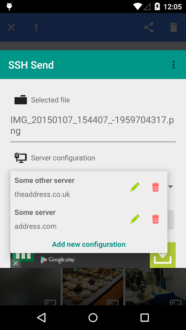
Task: Tap the trash icon in top bar
Action: click(174, 27)
